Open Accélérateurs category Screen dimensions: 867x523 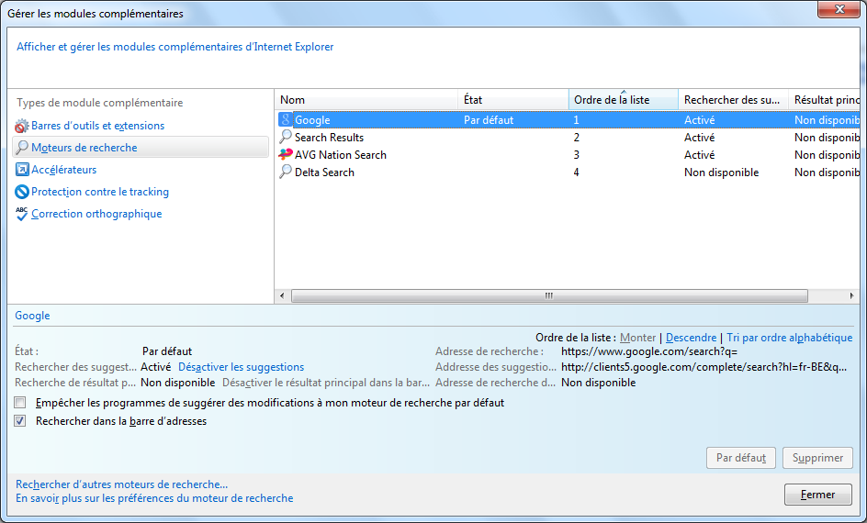pos(63,170)
